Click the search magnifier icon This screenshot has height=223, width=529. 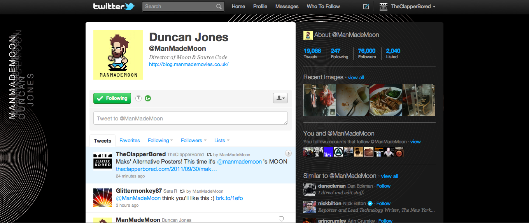pos(219,7)
